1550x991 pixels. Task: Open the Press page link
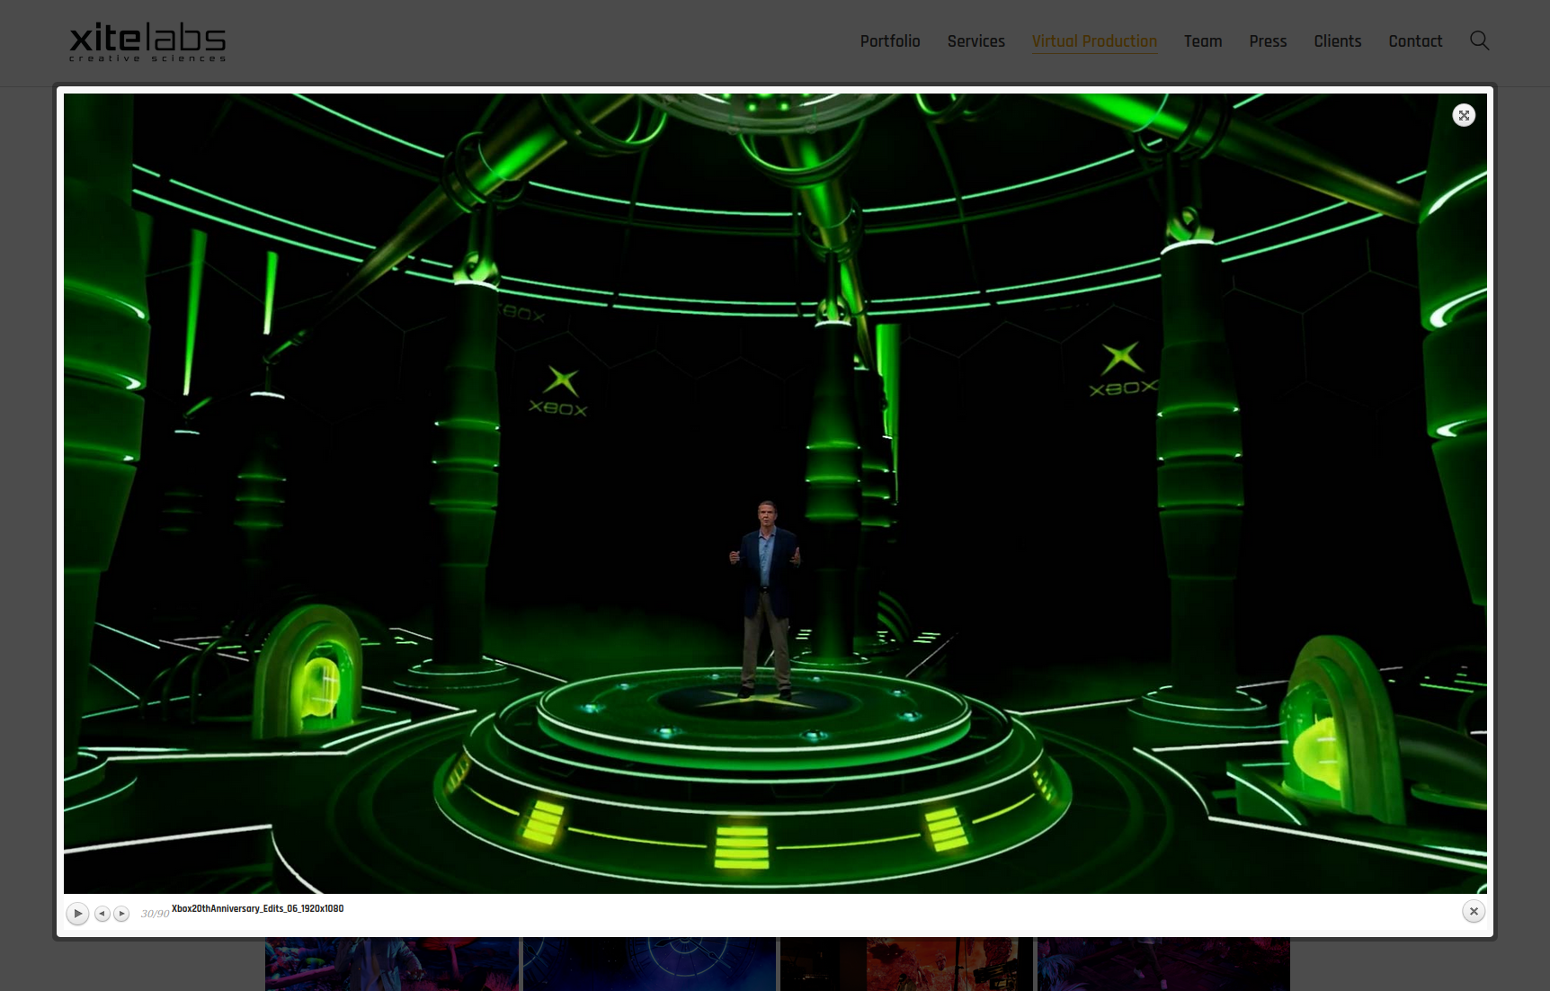(x=1268, y=41)
